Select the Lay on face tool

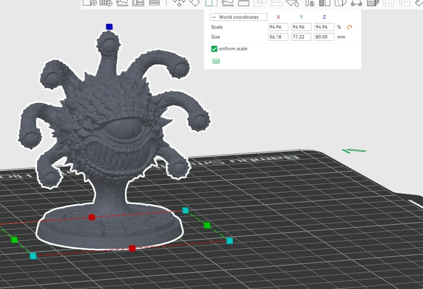(228, 3)
